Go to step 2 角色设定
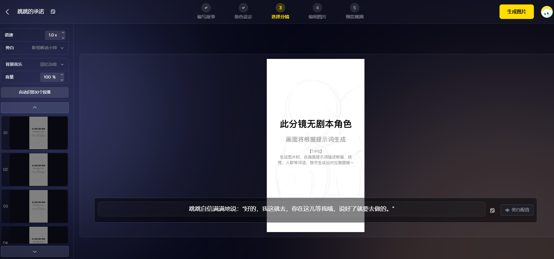Image resolution: width=554 pixels, height=259 pixels. coord(243,11)
